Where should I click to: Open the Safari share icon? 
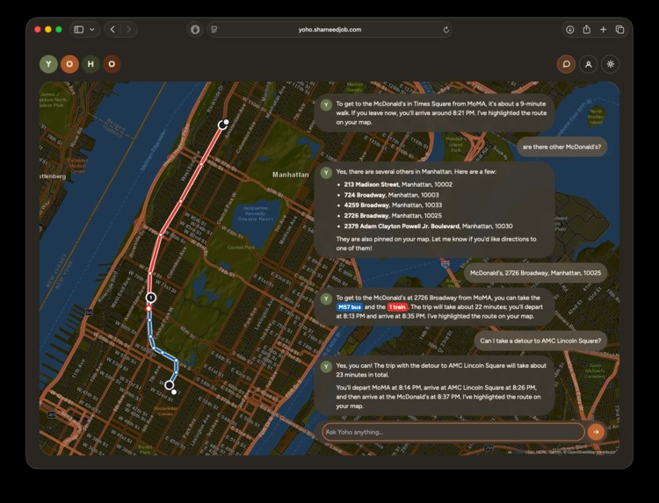pos(587,29)
